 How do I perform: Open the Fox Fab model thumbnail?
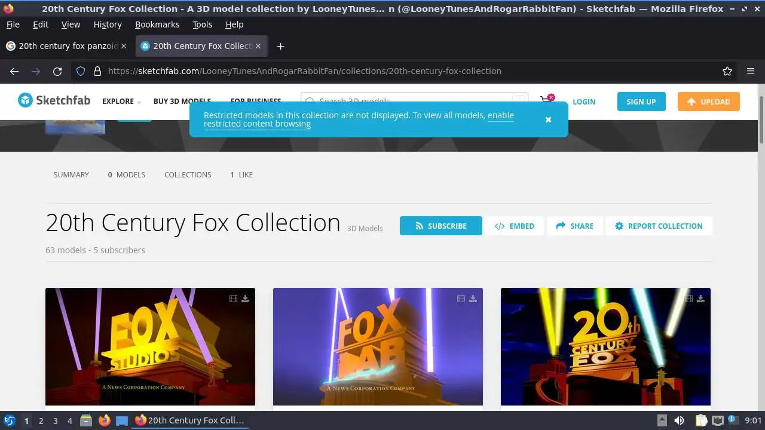(378, 346)
